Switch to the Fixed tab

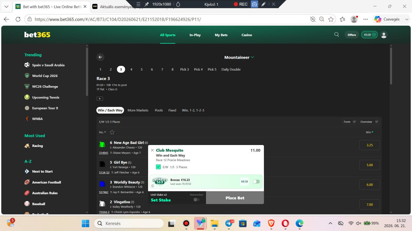[x=172, y=110]
